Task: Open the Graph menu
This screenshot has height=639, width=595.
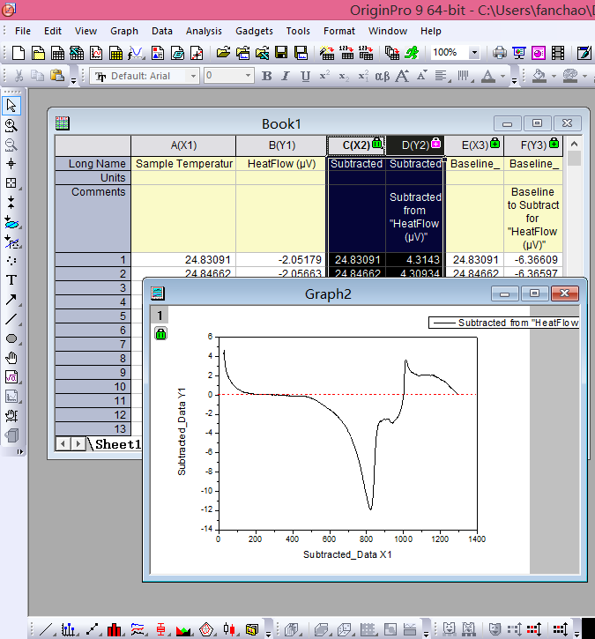Action: point(124,31)
